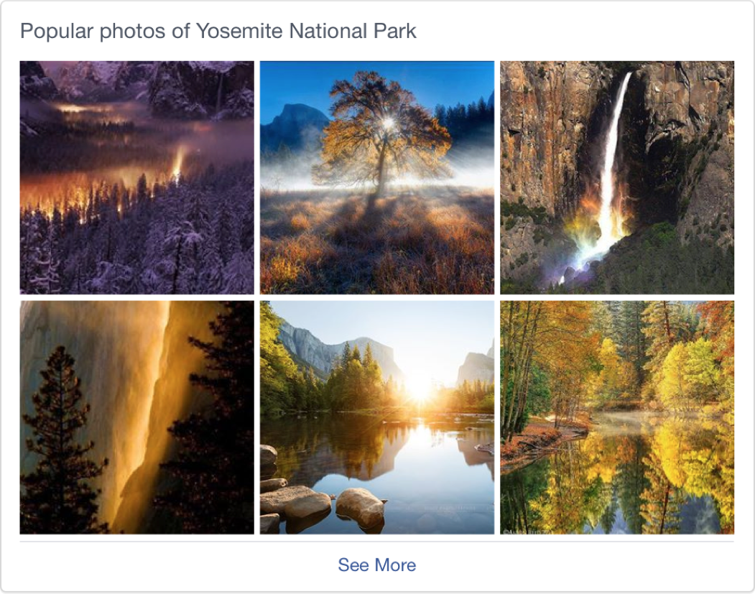Open the autumn forest reflection photo
The height and width of the screenshot is (594, 755).
click(616, 417)
